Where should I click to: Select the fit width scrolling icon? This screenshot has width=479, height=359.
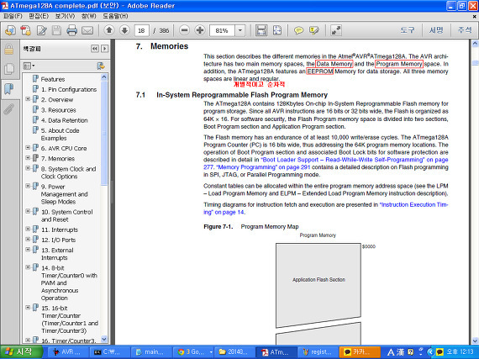click(x=261, y=30)
